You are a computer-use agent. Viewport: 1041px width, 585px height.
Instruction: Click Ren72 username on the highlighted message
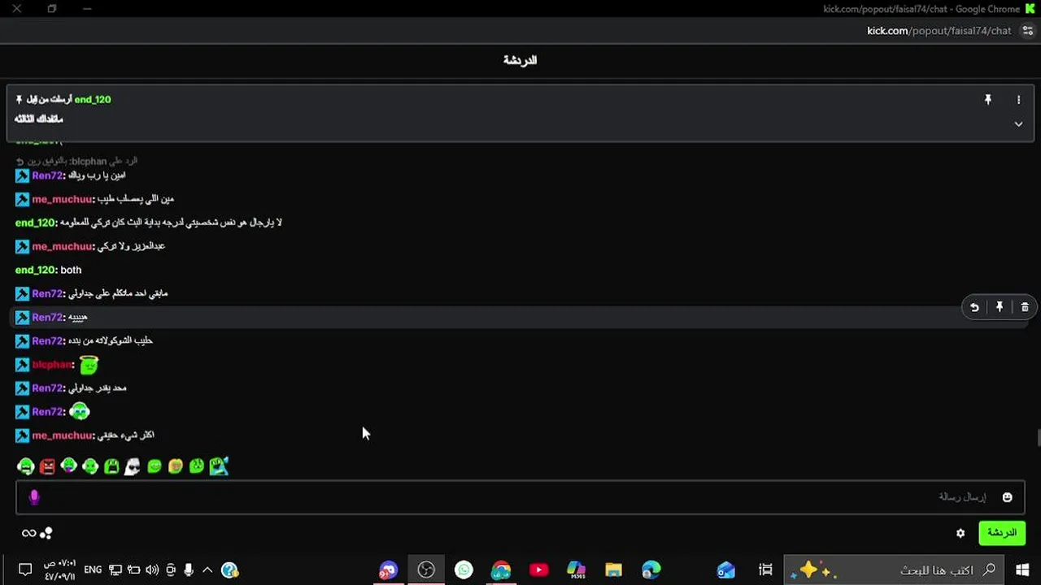click(47, 317)
